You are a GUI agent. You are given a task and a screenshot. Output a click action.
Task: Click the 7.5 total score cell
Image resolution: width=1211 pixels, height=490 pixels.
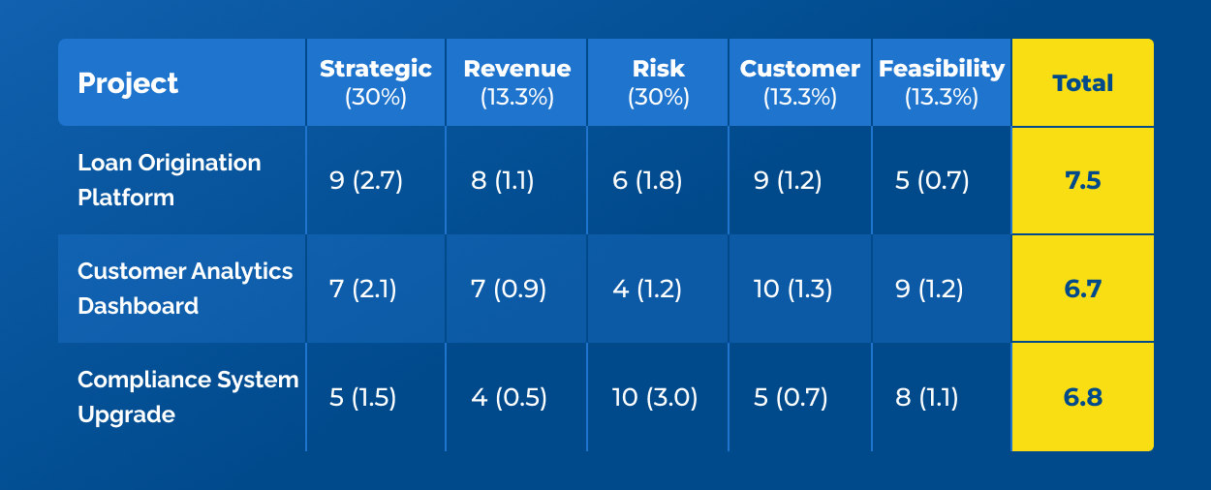(x=1082, y=181)
